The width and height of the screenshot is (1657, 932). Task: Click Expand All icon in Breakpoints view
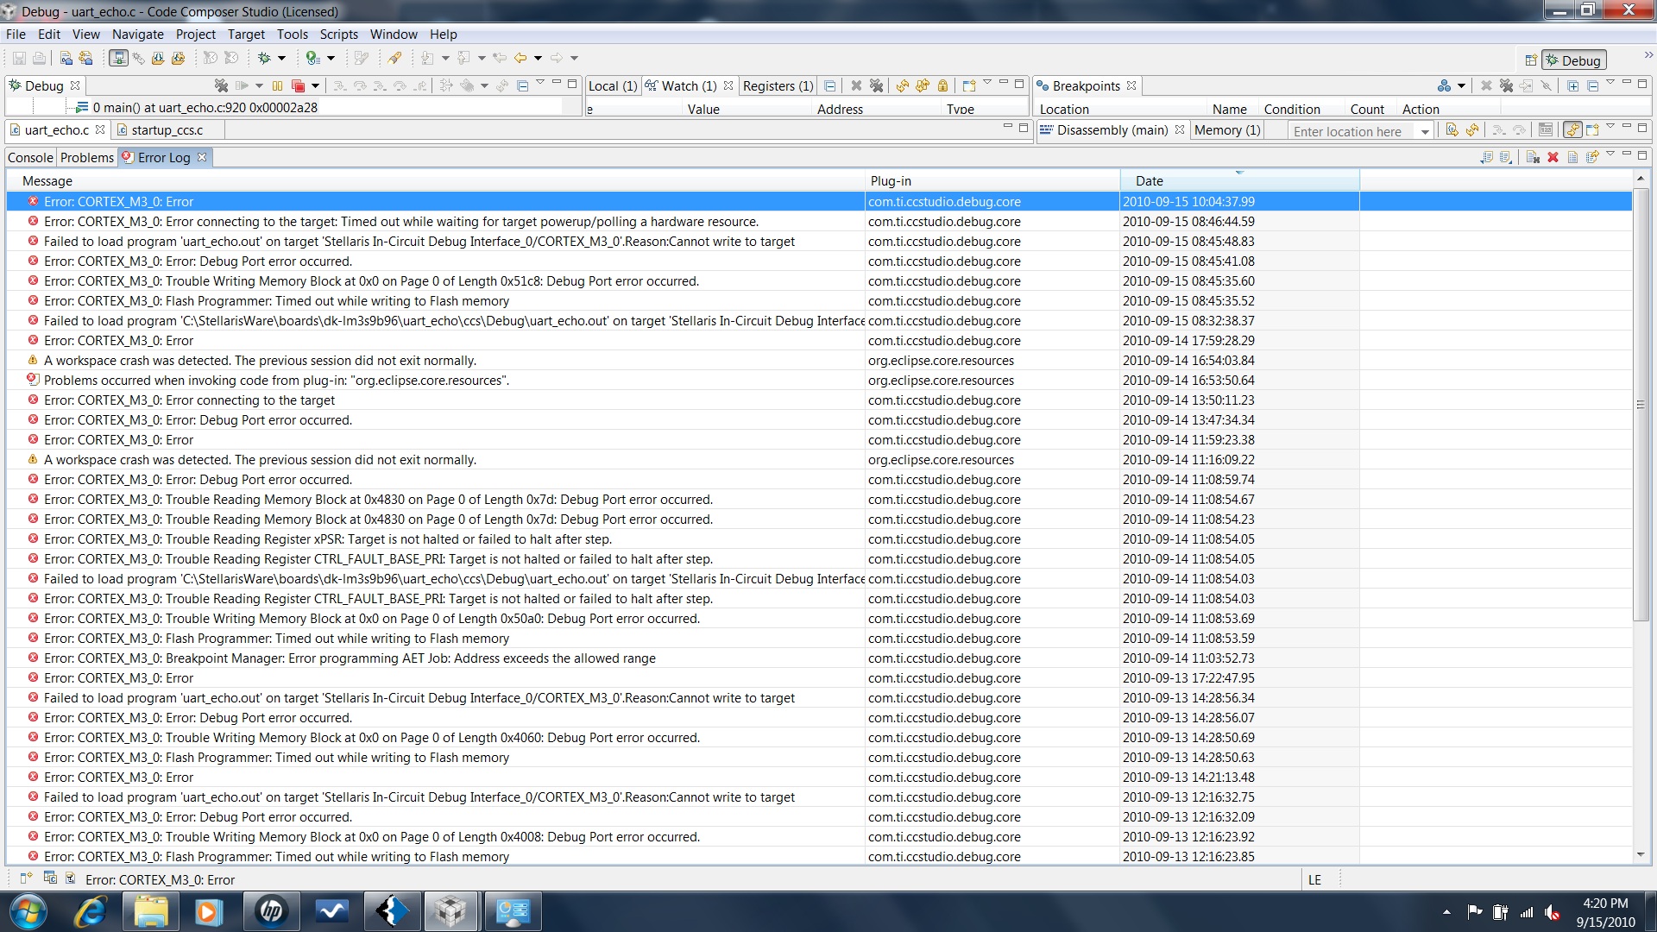point(1572,85)
